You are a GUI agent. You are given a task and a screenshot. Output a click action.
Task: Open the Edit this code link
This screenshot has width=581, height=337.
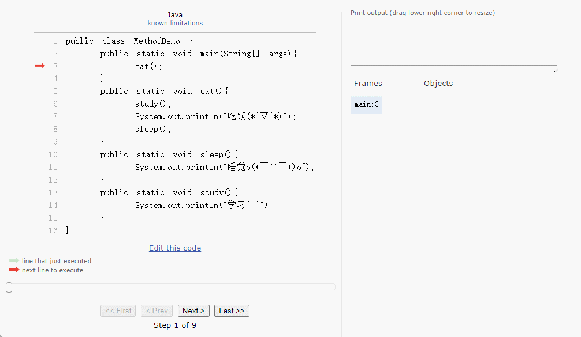175,248
